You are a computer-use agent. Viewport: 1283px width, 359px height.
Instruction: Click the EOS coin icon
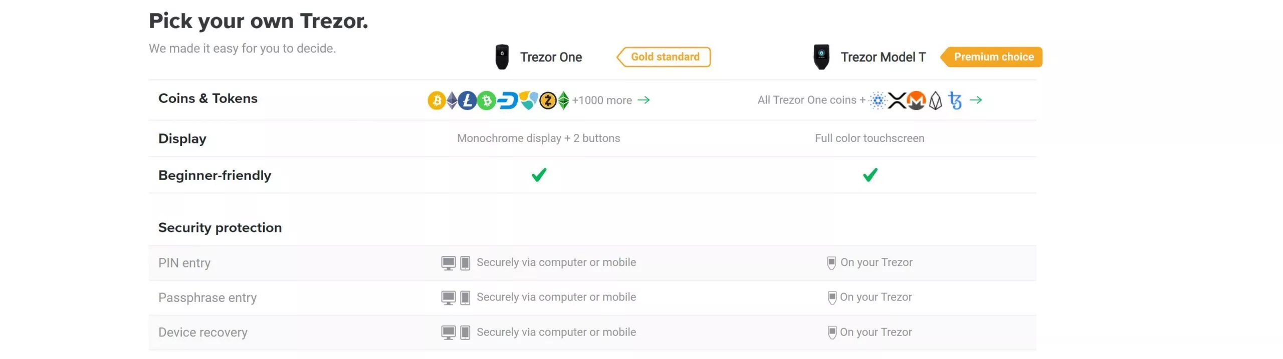(x=935, y=100)
